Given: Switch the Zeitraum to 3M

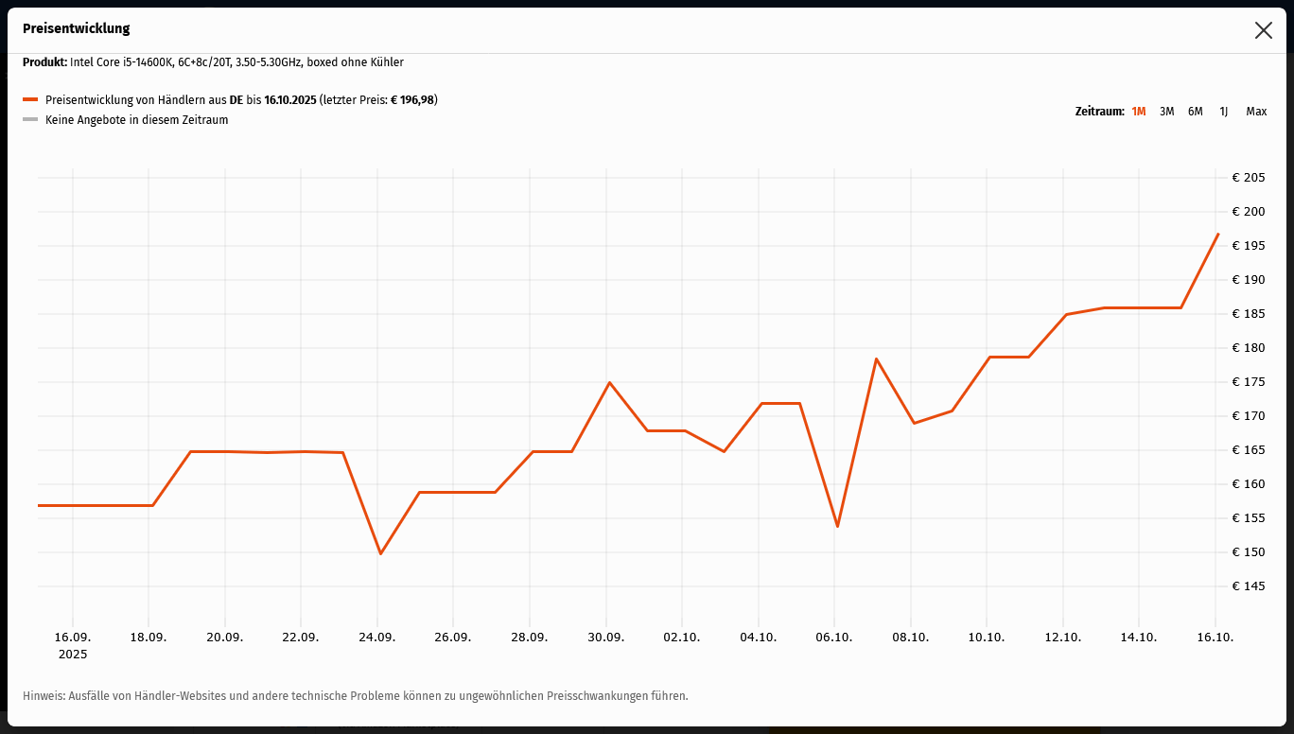Looking at the screenshot, I should pos(1166,112).
